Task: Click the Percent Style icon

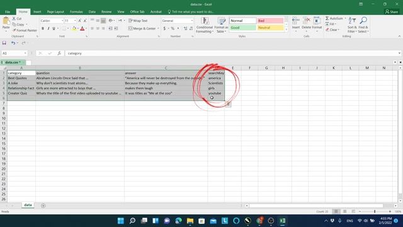Action: click(173, 28)
